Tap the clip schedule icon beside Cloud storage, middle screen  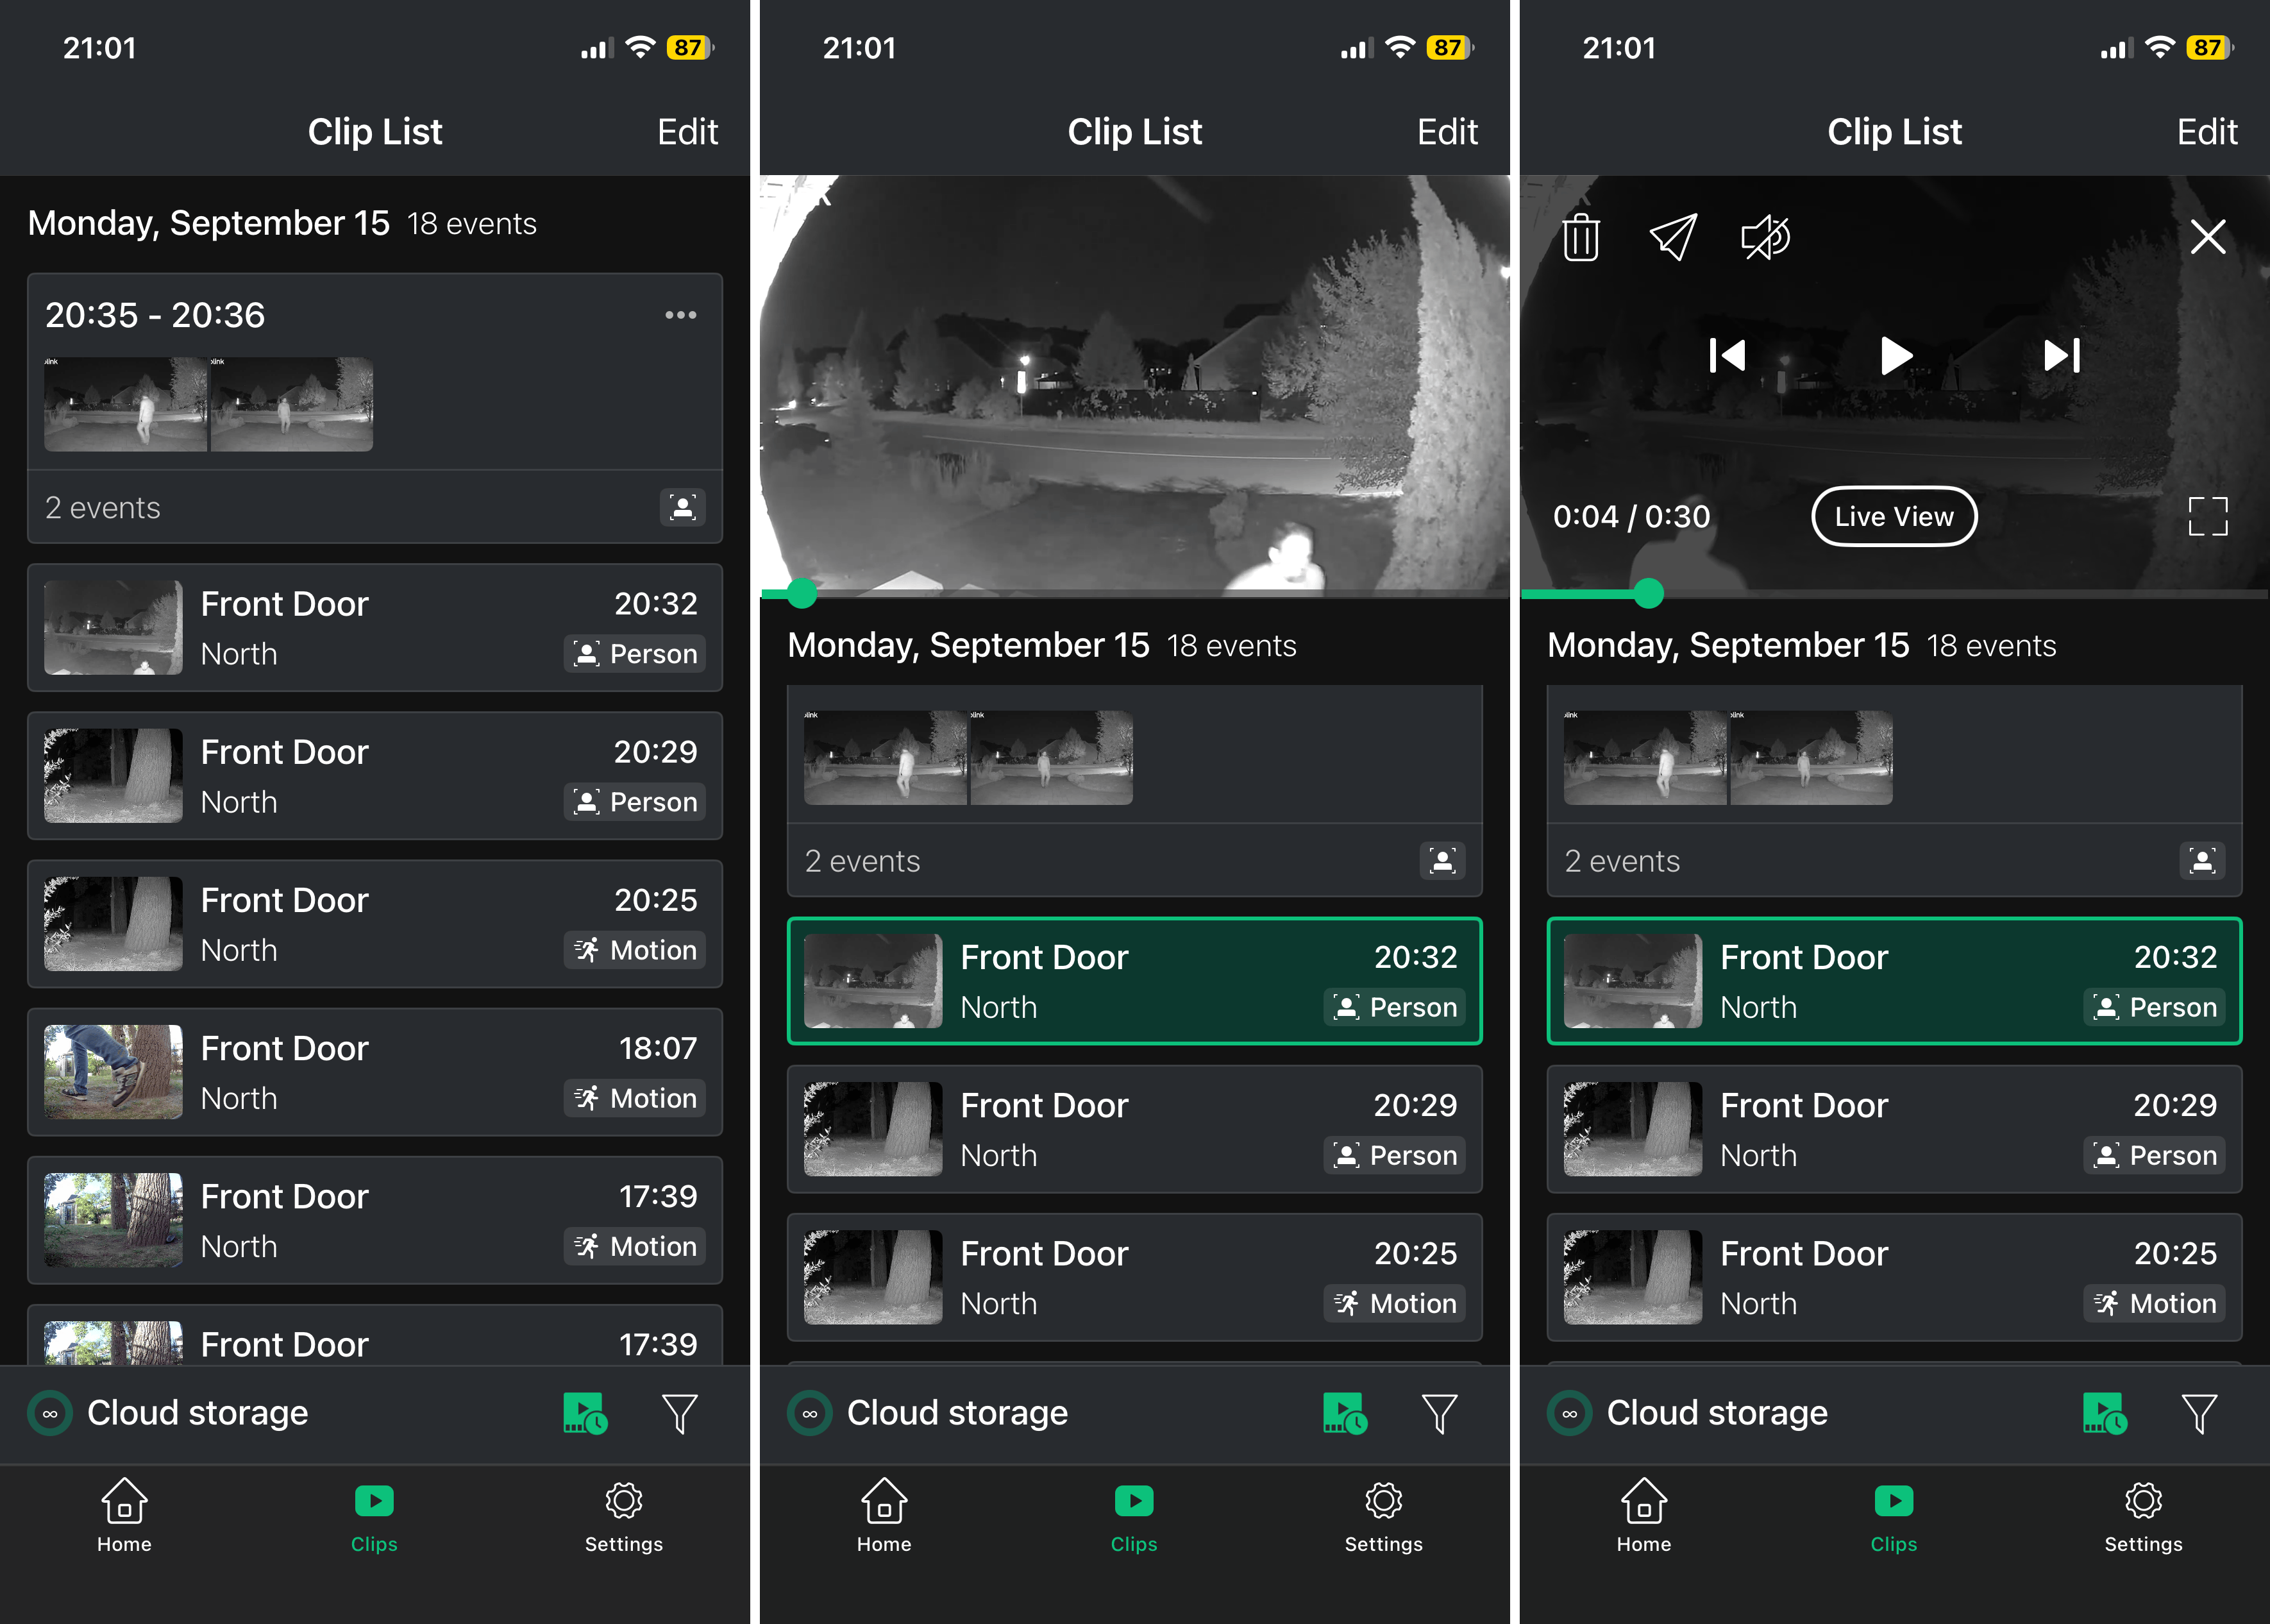tap(1345, 1413)
